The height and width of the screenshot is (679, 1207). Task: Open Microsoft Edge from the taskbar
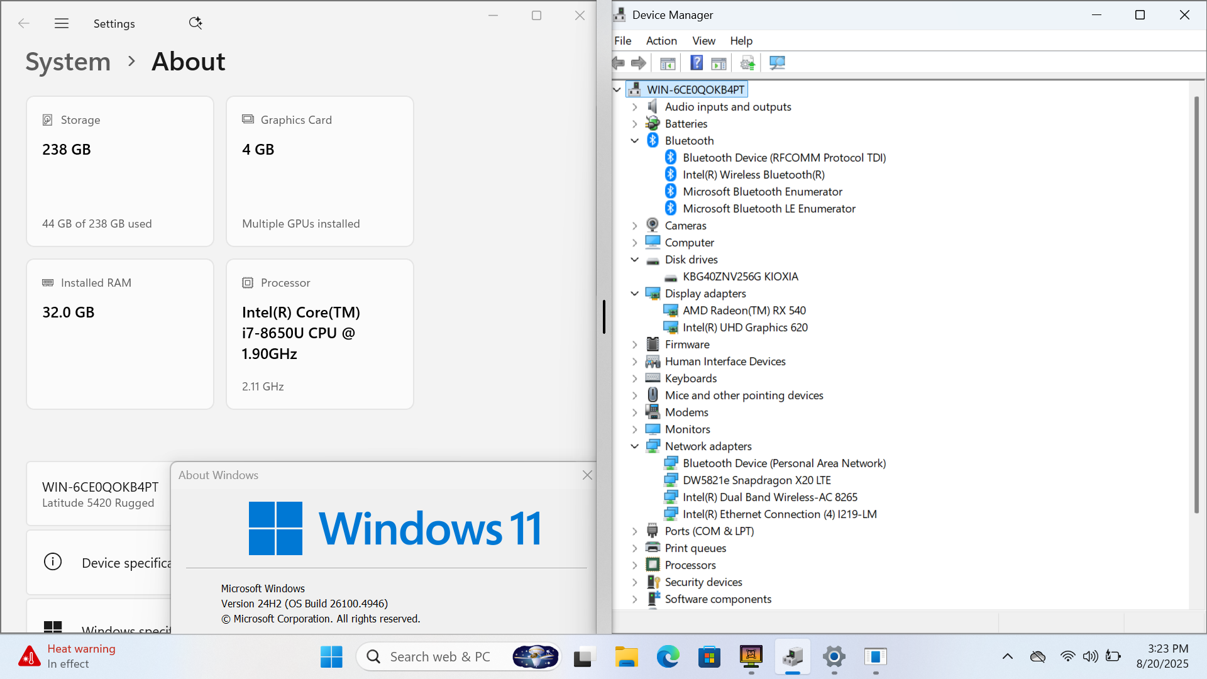pyautogui.click(x=668, y=657)
